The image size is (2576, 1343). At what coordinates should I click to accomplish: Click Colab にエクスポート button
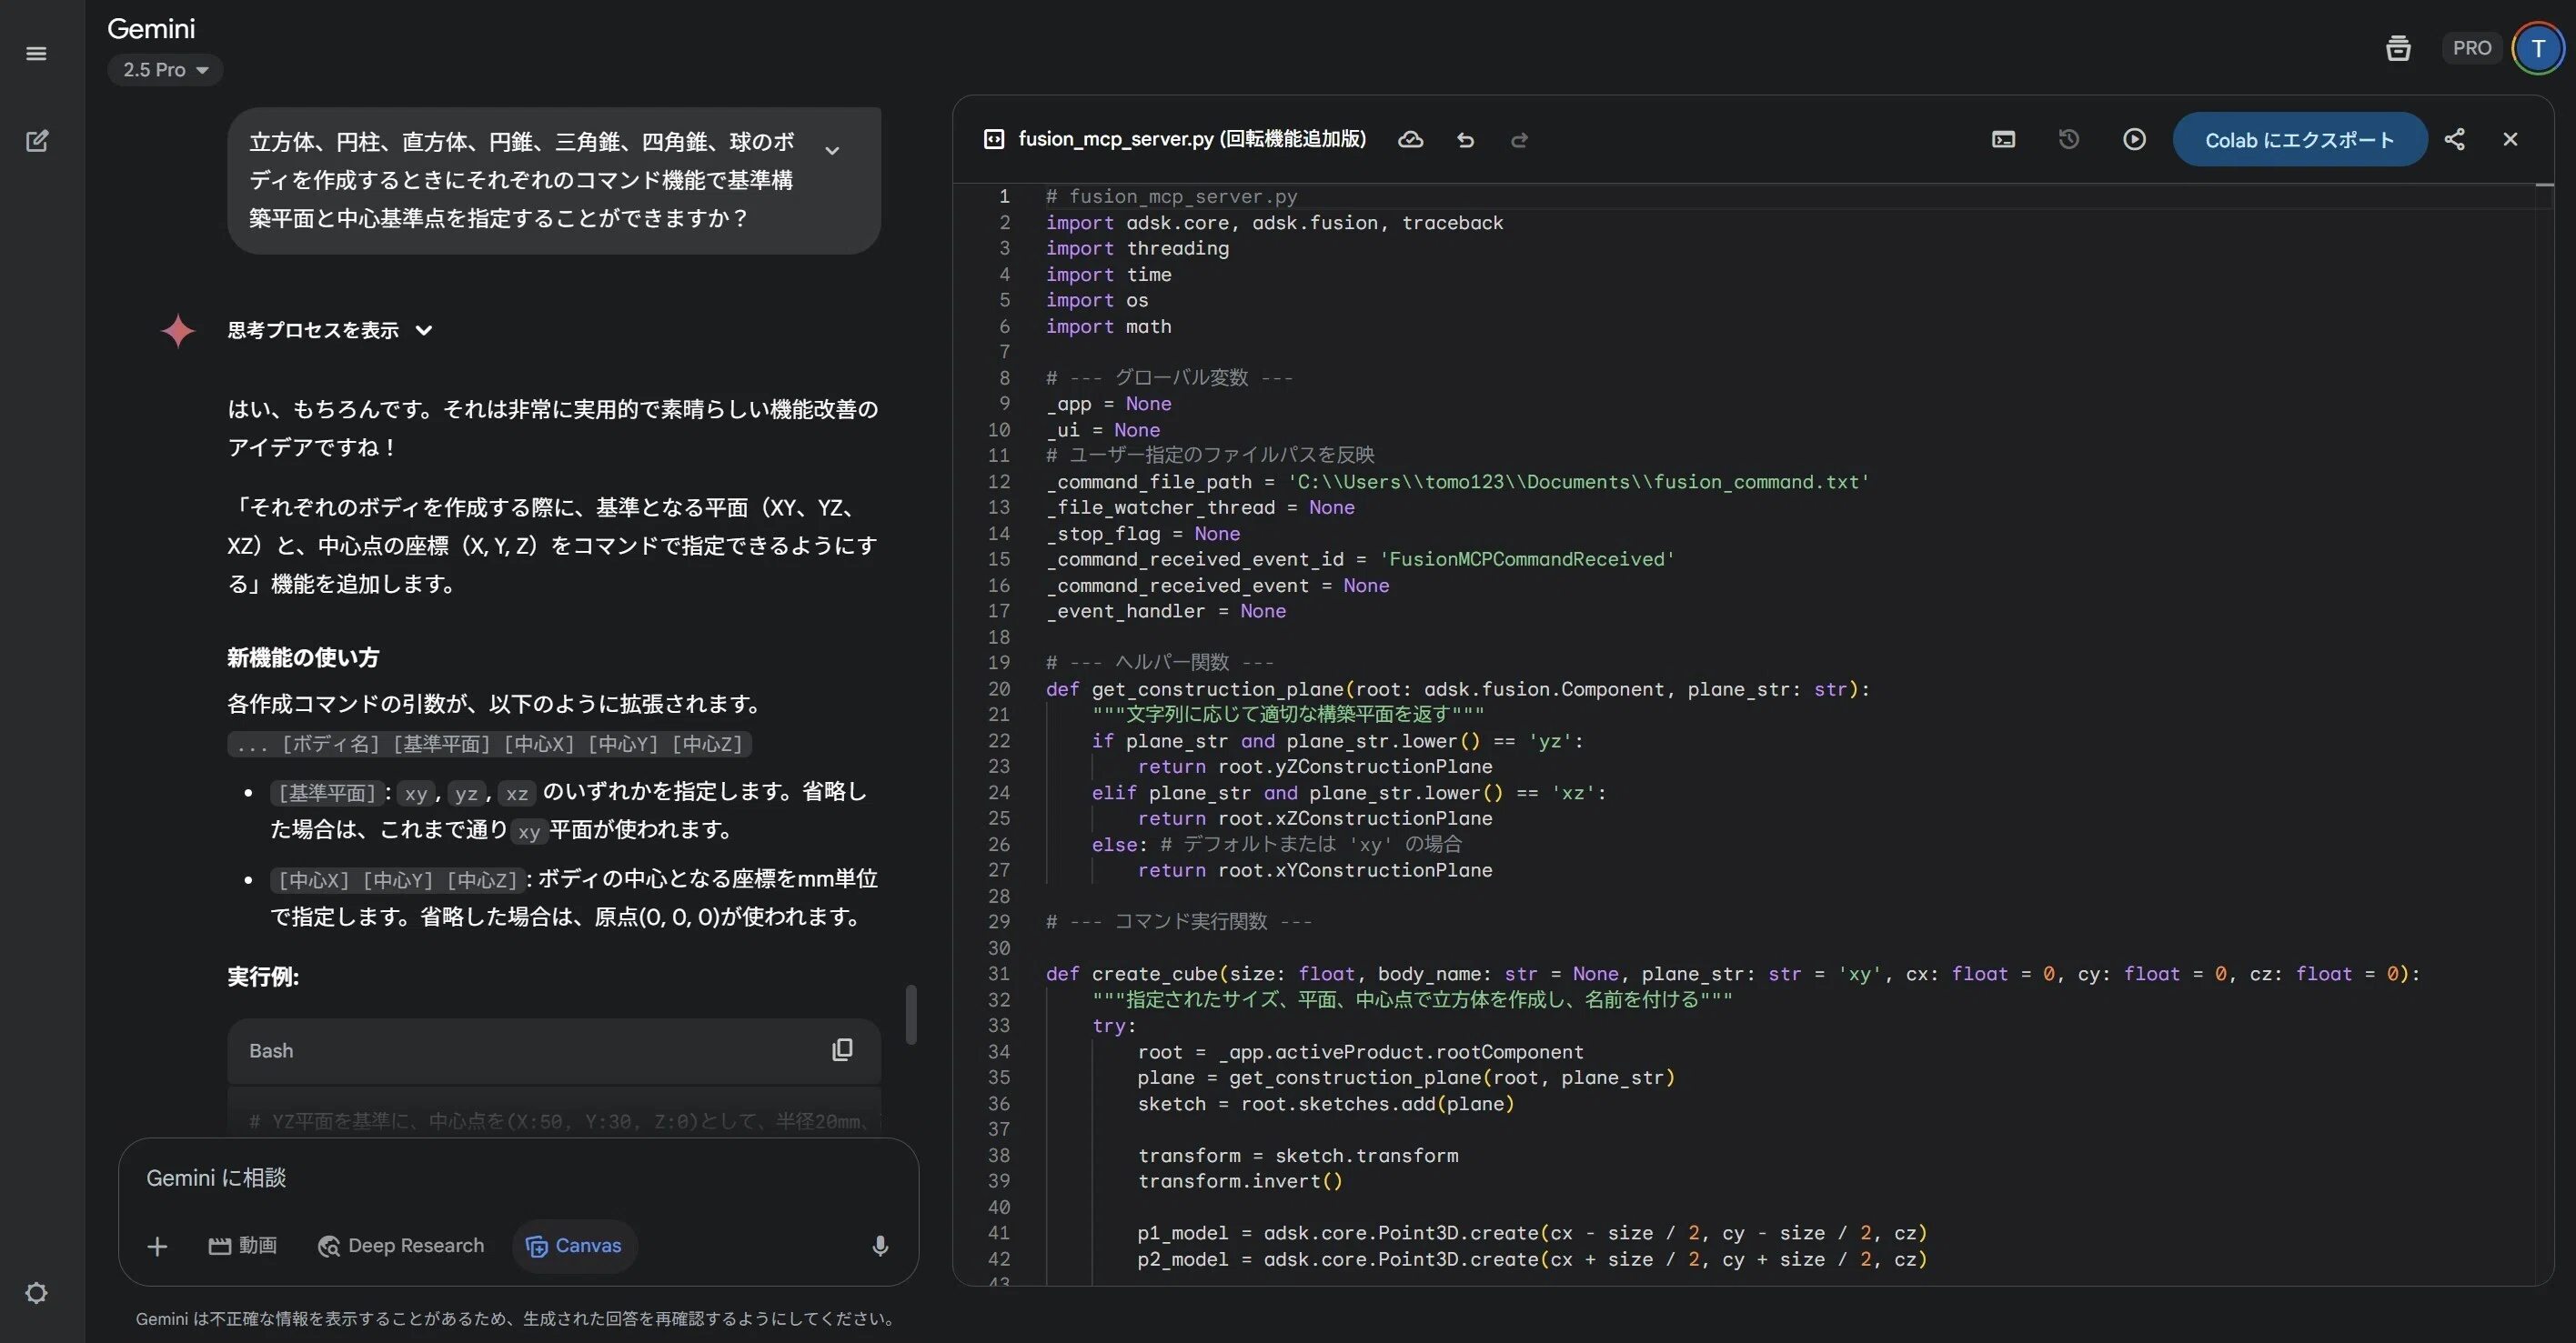point(2300,140)
